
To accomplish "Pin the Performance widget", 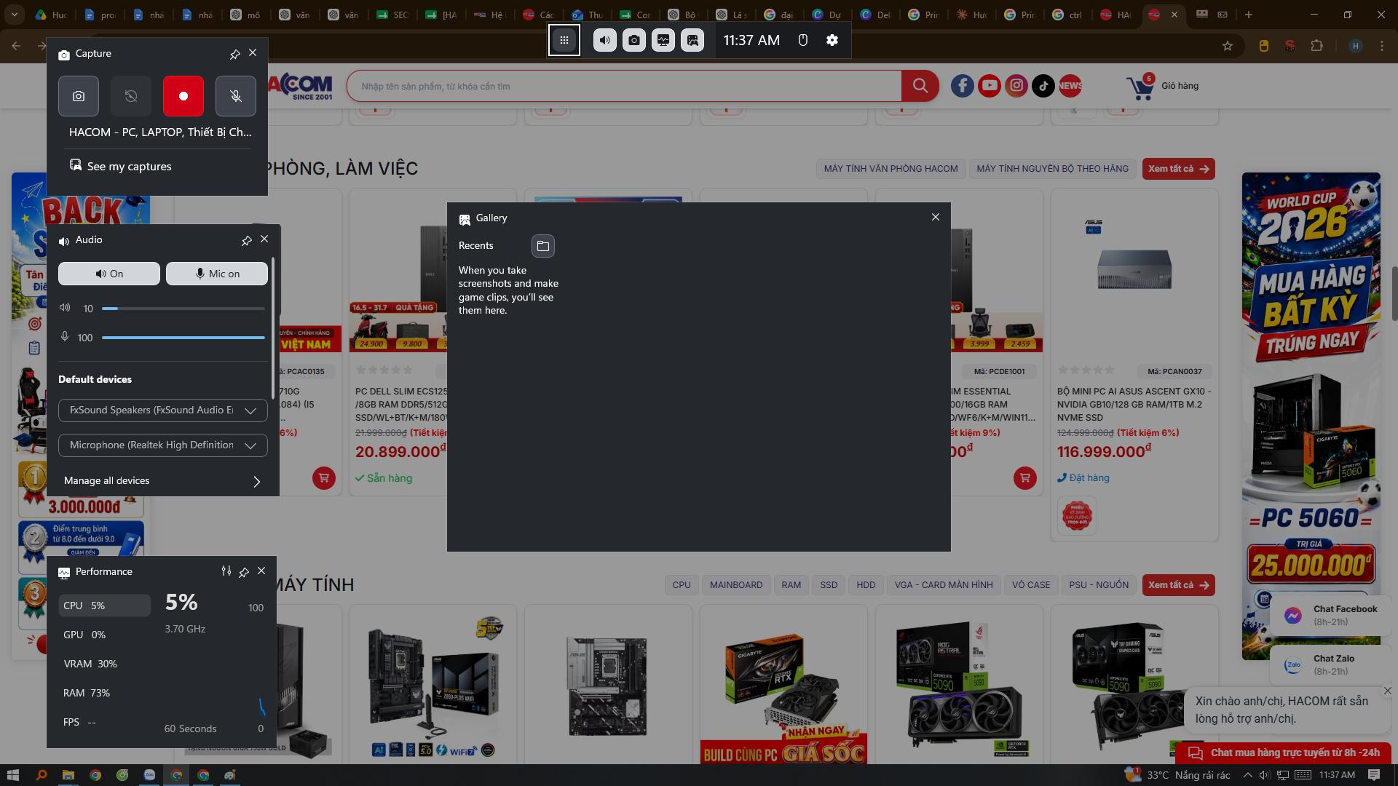I will pos(244,572).
